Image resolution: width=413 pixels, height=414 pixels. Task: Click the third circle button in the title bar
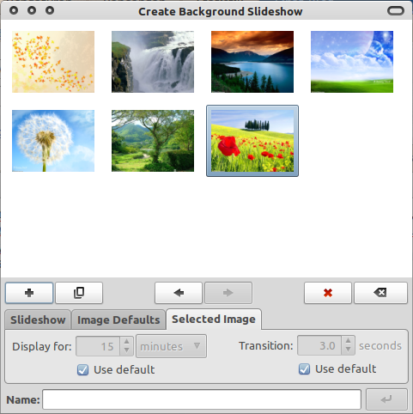pos(50,10)
